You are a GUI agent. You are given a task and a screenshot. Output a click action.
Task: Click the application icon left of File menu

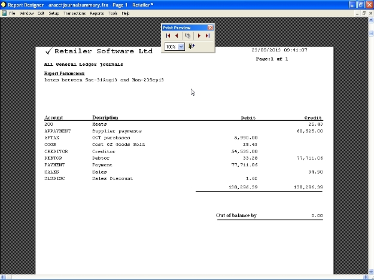click(4, 13)
